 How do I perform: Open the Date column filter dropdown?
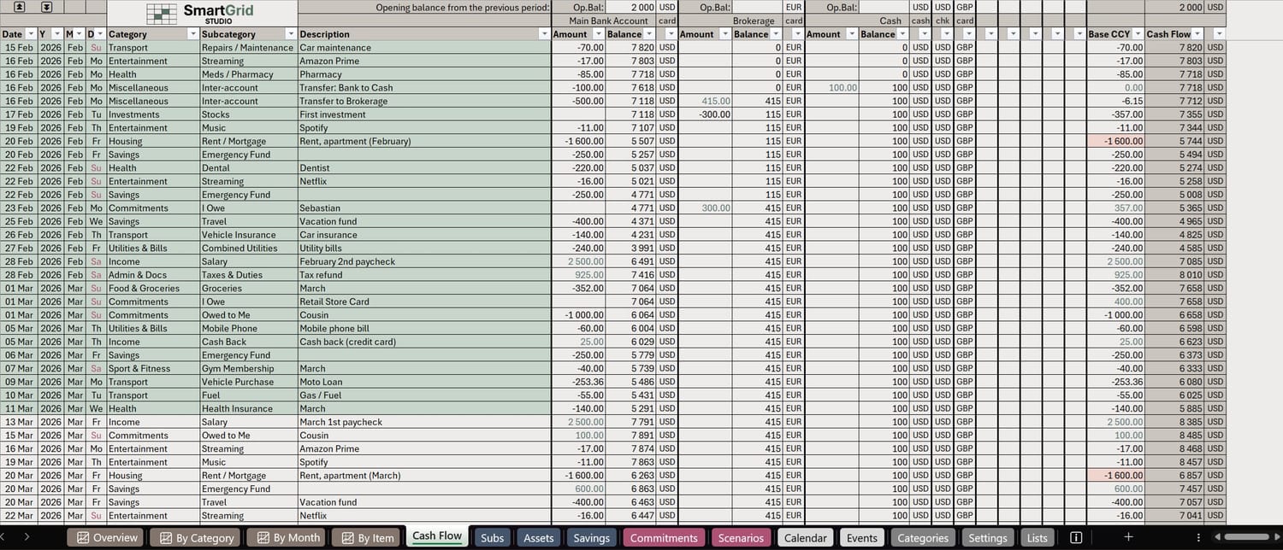click(x=30, y=34)
